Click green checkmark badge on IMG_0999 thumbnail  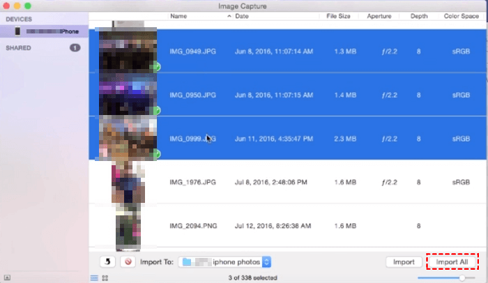(157, 154)
